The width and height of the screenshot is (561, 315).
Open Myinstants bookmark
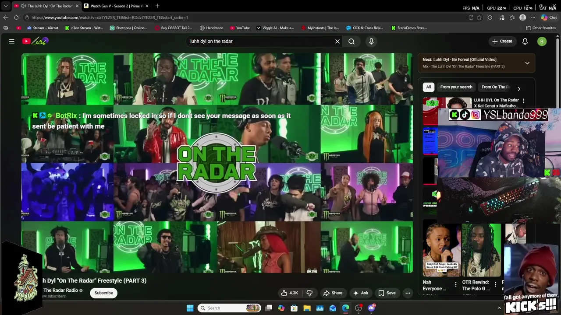(x=320, y=28)
